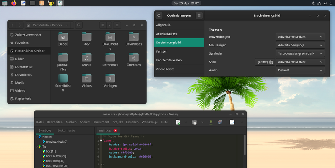This screenshot has width=335, height=168.
Task: Open the Optimierungen hamburger menu
Action: [199, 15]
